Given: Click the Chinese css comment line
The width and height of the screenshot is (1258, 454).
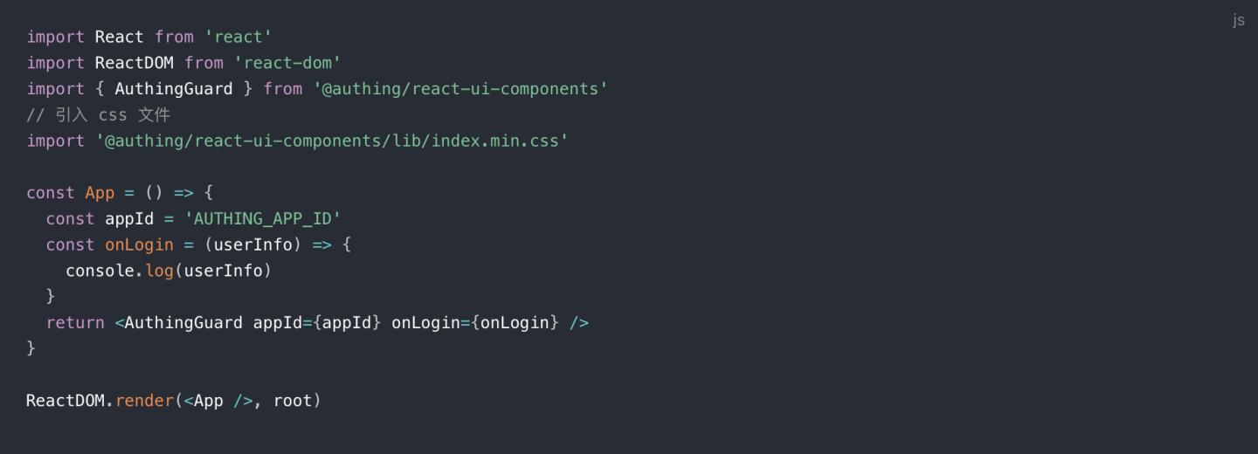Looking at the screenshot, I should click(x=98, y=114).
